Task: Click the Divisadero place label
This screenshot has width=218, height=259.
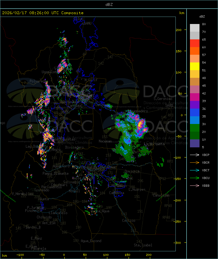Action: click(74, 147)
